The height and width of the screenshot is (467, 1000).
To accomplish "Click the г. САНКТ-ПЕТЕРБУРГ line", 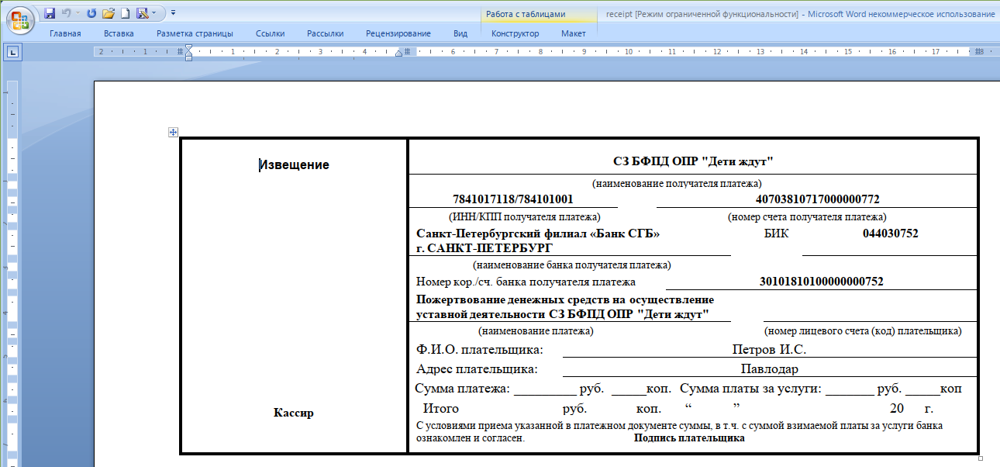I will pos(484,248).
